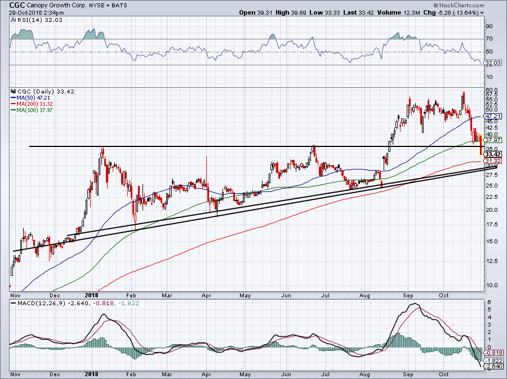Click the Chg -5.28 (-13.64%) value
The height and width of the screenshot is (379, 507).
click(x=451, y=12)
